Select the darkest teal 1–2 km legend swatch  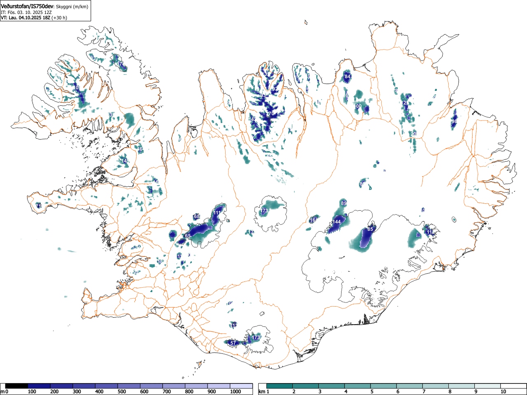[280, 386]
